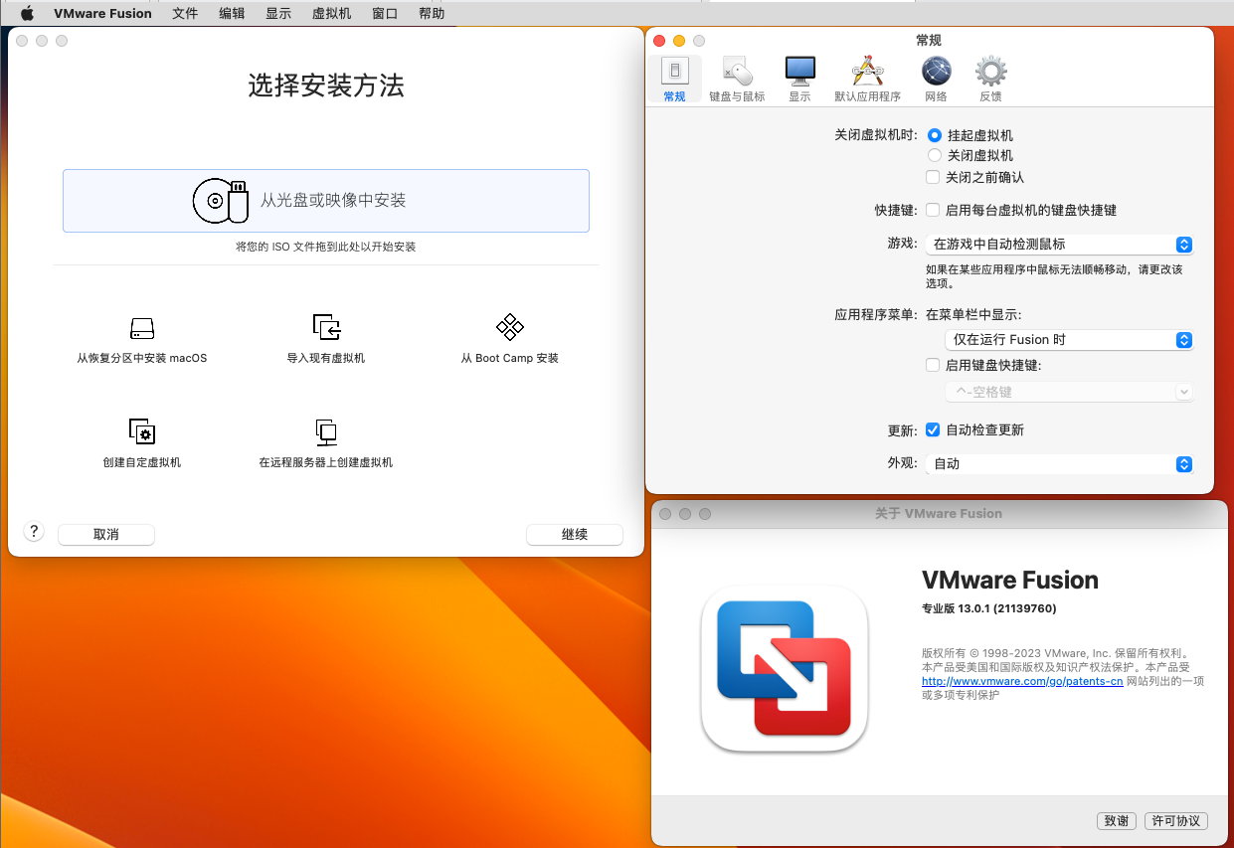Choose create custom virtual machine (创建自定虚拟机) icon
The height and width of the screenshot is (848, 1234).
coord(142,431)
